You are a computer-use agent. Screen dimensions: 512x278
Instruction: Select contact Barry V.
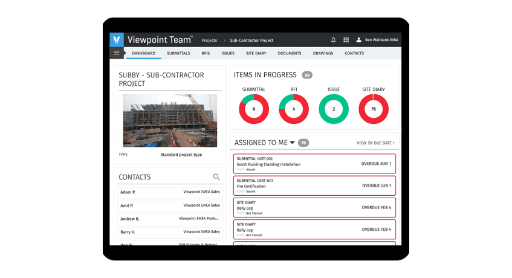click(170, 232)
